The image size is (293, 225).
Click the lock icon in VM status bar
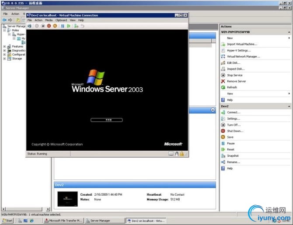click(181, 154)
